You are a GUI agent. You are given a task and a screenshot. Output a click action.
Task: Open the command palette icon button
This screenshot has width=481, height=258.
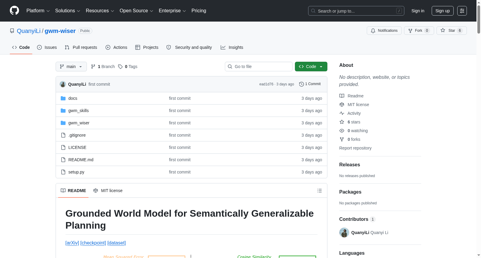coord(462,11)
